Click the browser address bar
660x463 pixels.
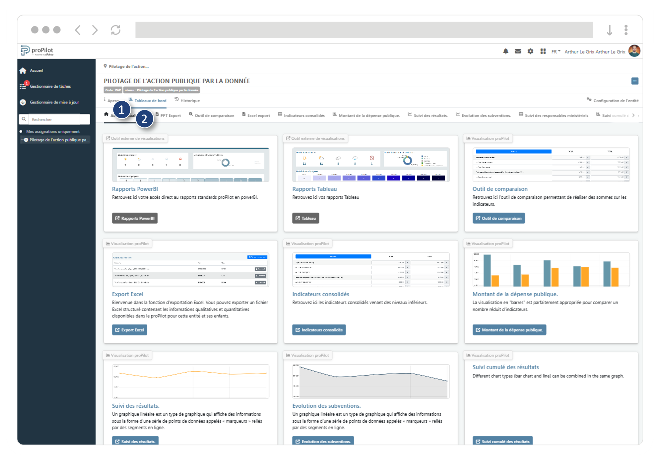pos(364,30)
